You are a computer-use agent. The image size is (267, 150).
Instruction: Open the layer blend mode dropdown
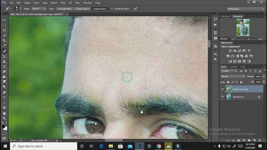point(233,77)
